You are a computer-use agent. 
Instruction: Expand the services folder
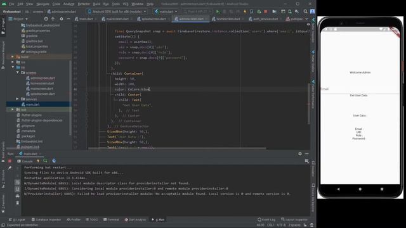(x=17, y=99)
